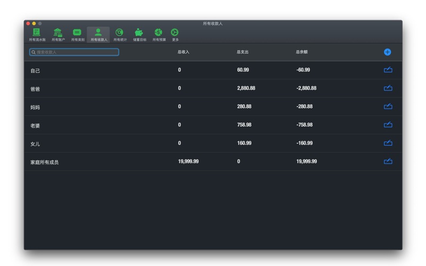
Task: Click the 总余额 column header
Action: [x=301, y=52]
